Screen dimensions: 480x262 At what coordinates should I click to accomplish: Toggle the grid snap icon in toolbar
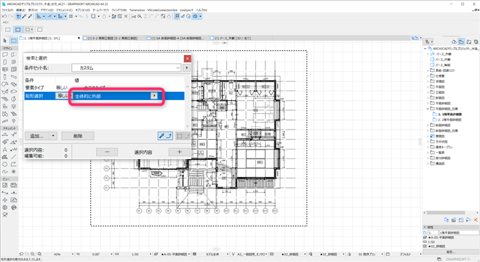[x=71, y=16]
